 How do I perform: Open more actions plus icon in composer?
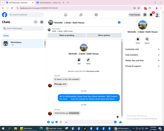pos(49,122)
